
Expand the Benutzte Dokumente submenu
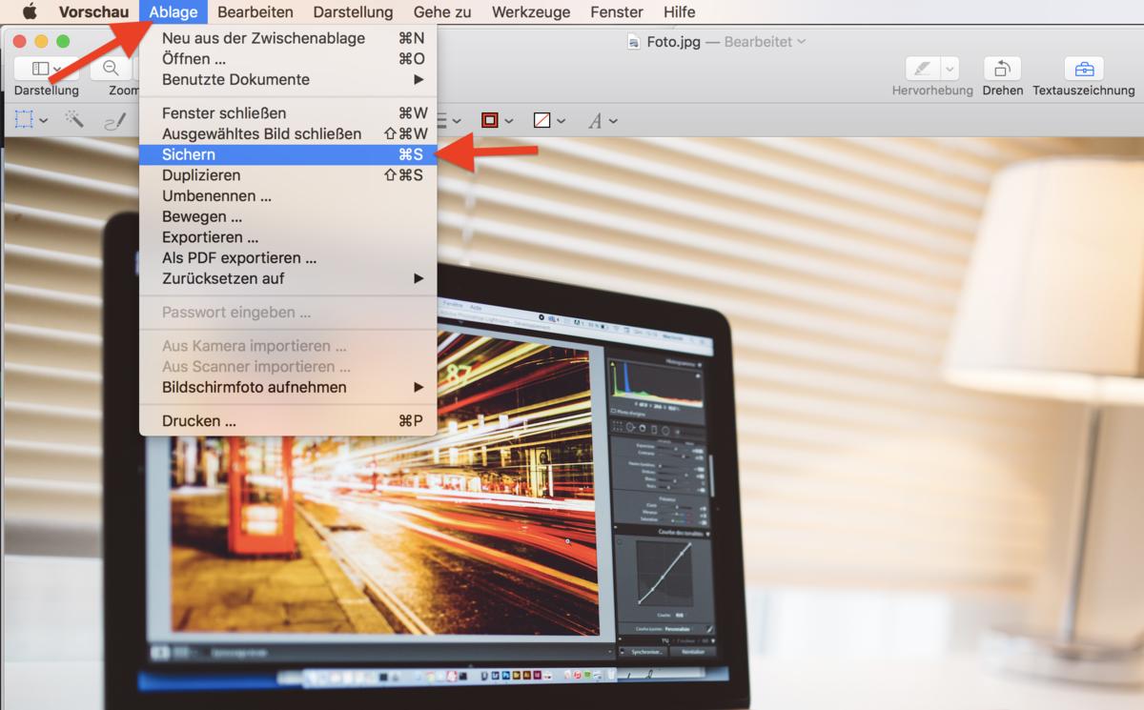[x=288, y=79]
